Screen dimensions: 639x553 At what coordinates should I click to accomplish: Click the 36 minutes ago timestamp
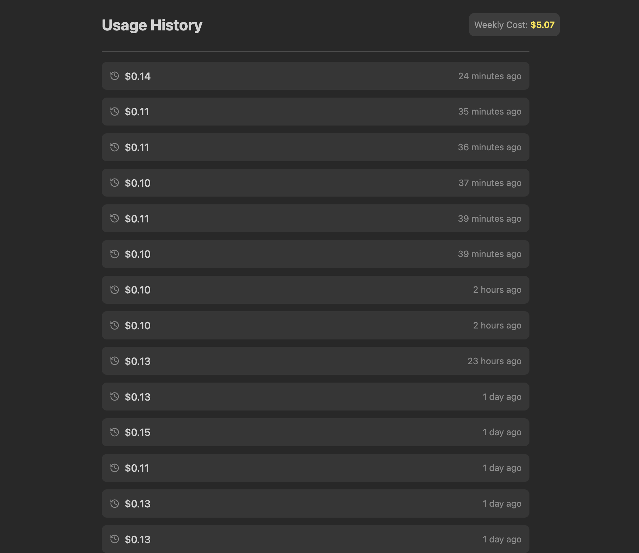490,147
